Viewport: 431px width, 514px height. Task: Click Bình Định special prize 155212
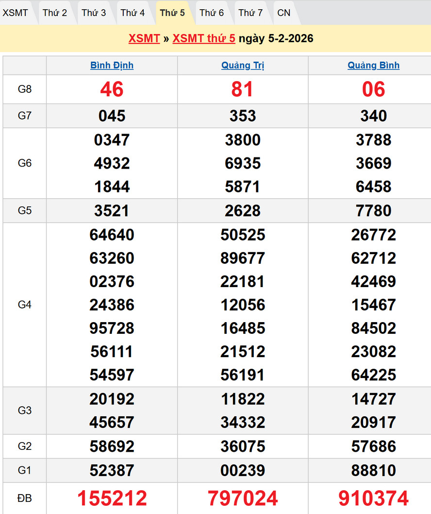click(112, 498)
